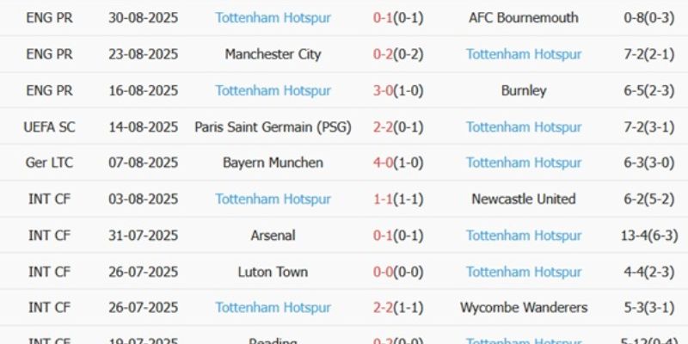Image resolution: width=688 pixels, height=344 pixels.
Task: Select the Bayern Munchen team name
Action: [x=273, y=163]
